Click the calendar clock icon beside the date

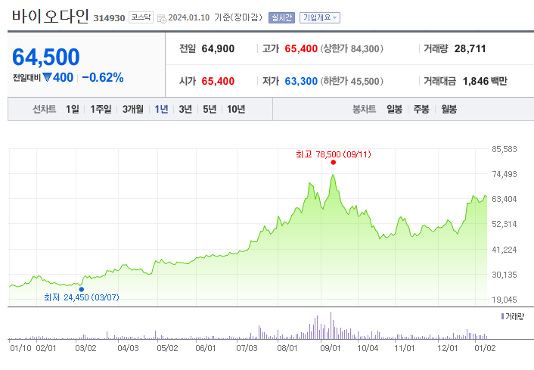pos(162,18)
